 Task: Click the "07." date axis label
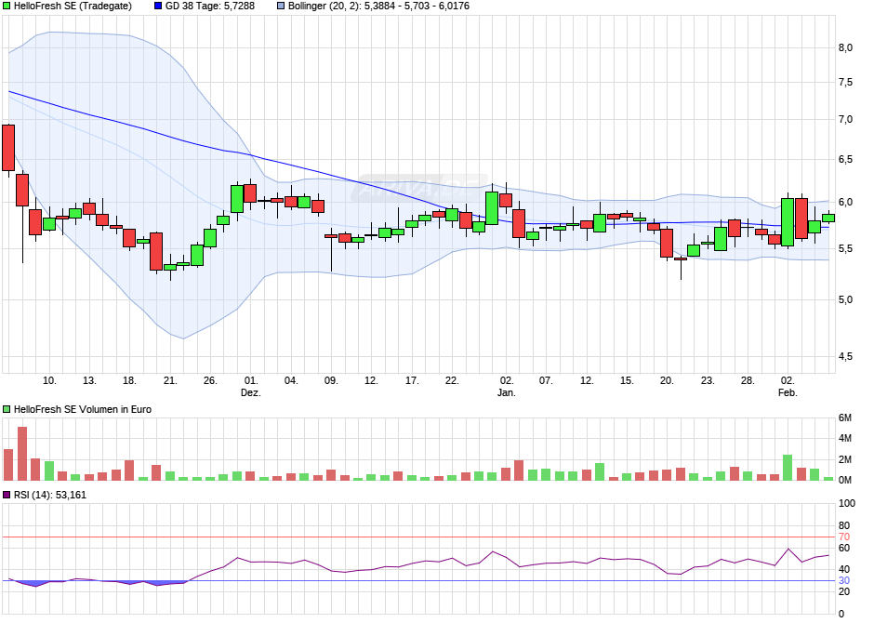(x=546, y=380)
